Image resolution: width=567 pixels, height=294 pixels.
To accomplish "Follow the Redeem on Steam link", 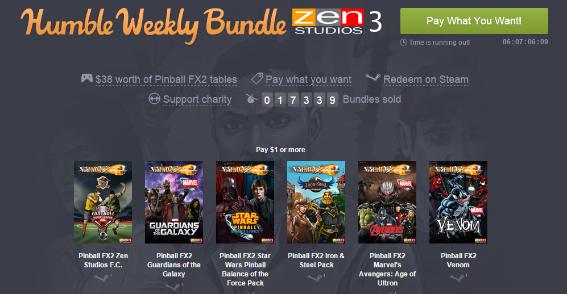I will click(426, 79).
